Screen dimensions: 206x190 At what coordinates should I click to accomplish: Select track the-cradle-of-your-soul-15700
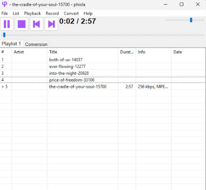103,87
